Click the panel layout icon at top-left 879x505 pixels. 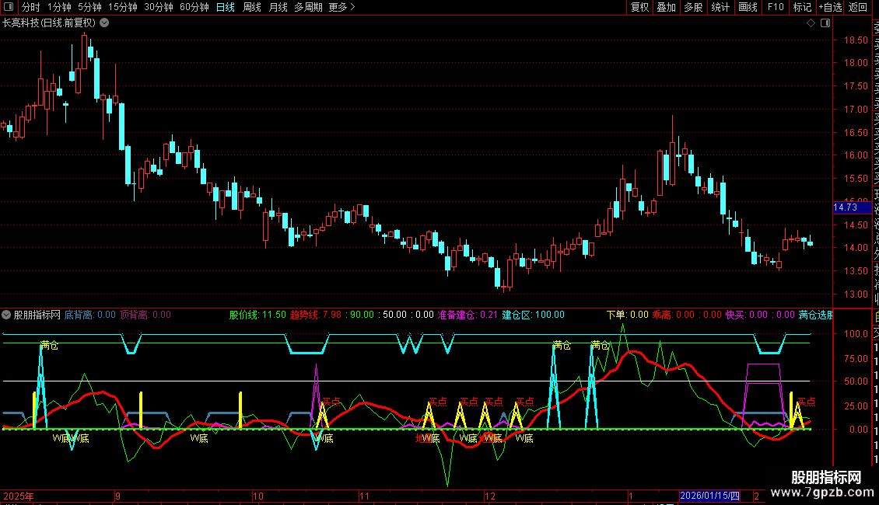pyautogui.click(x=9, y=7)
